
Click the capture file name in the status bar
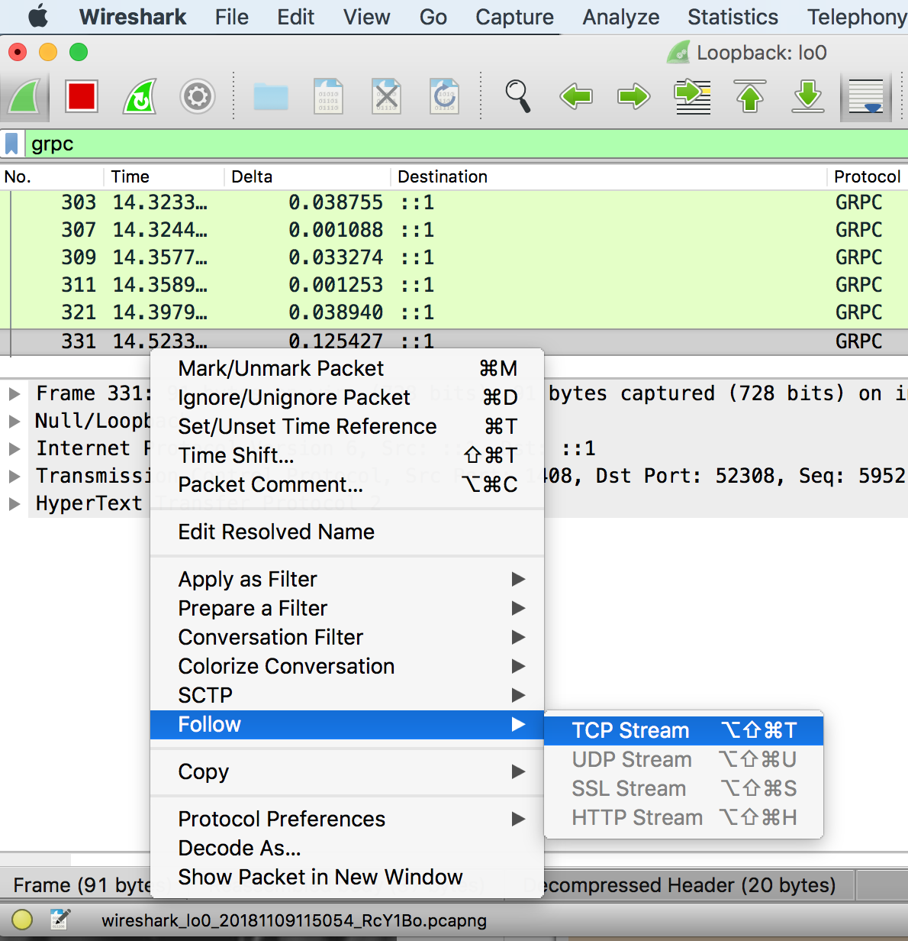tap(294, 920)
